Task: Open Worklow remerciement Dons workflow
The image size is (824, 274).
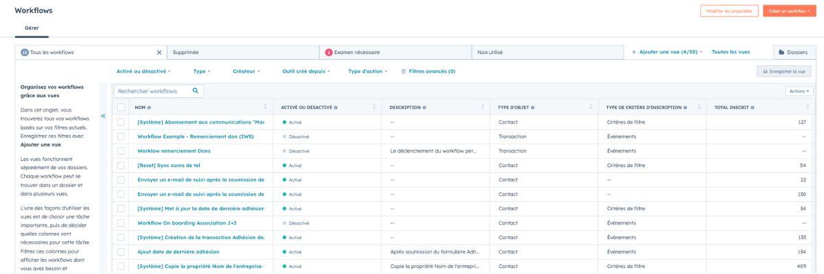Action: click(174, 151)
